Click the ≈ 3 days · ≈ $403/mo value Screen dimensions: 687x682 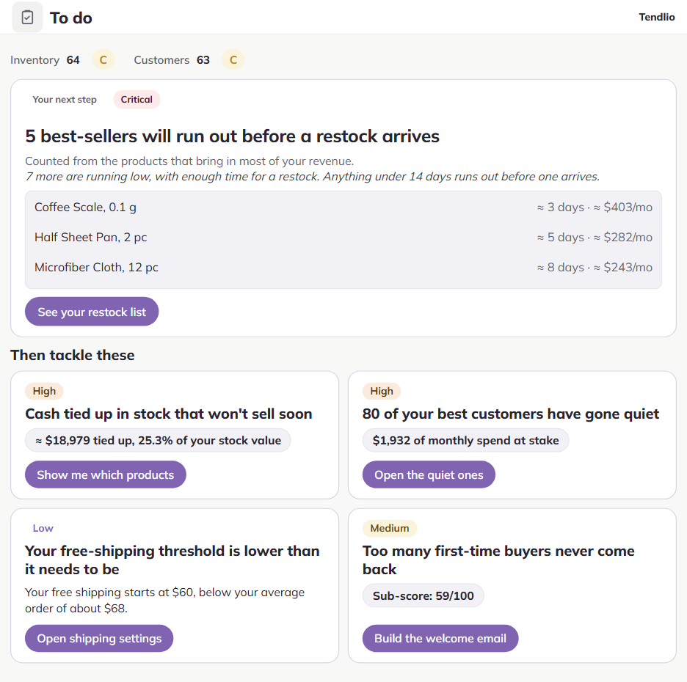pos(595,207)
